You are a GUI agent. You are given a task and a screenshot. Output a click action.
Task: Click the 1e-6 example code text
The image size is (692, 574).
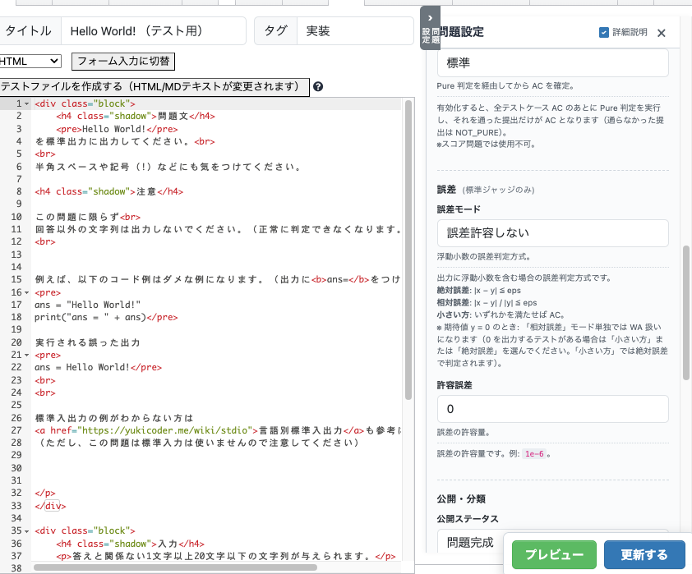coord(534,453)
